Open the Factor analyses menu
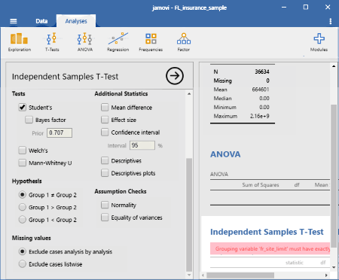The width and height of the screenshot is (339, 280). (184, 42)
